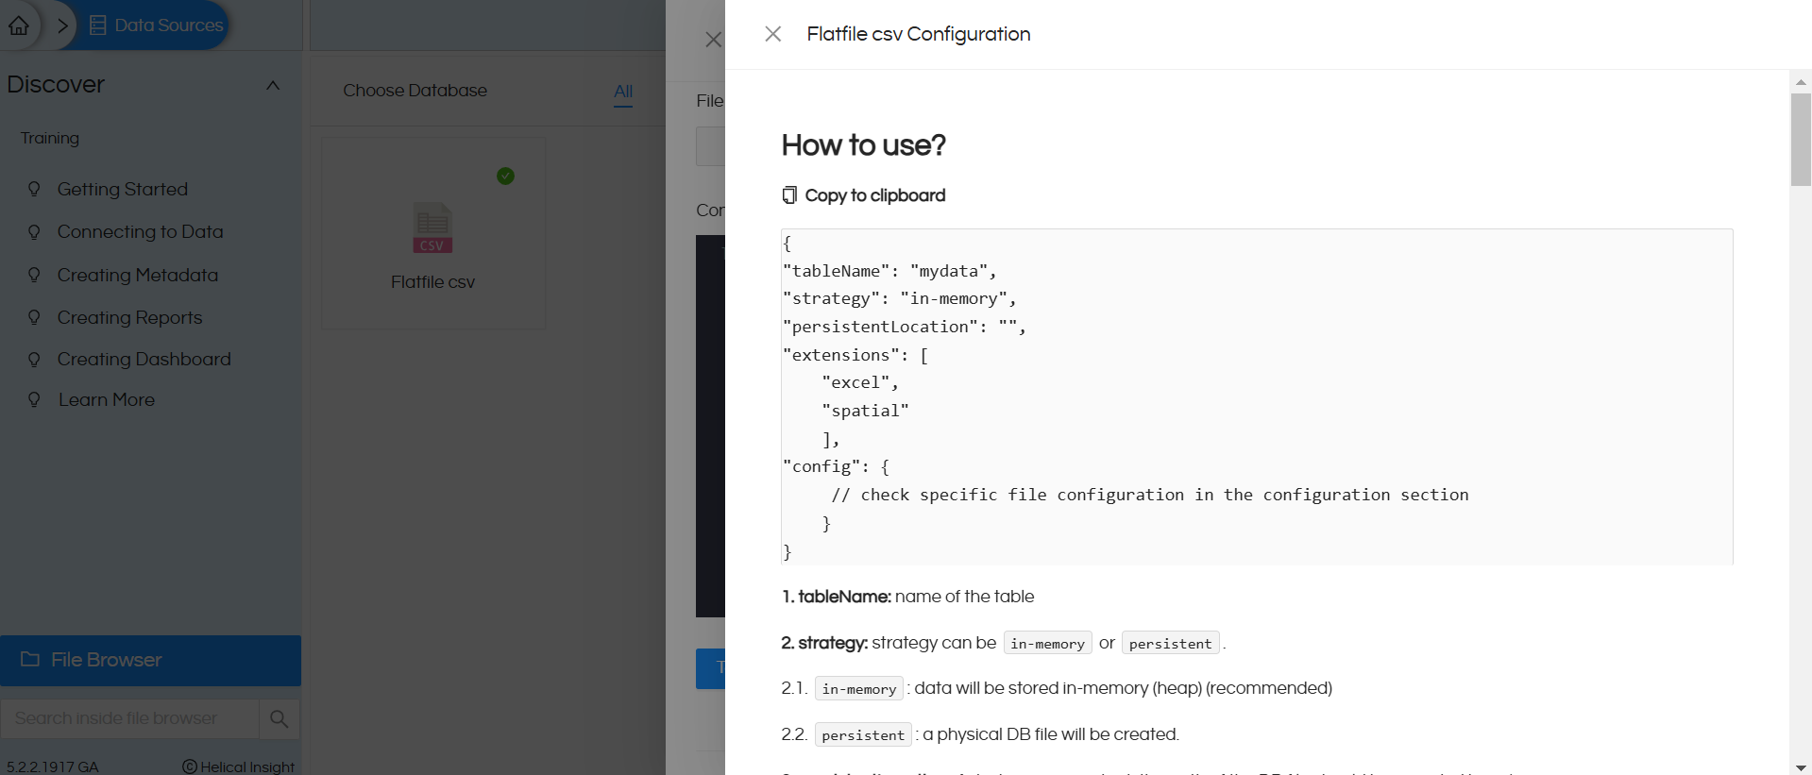
Task: Click the "strategy": "in-memory" code line
Action: [900, 298]
